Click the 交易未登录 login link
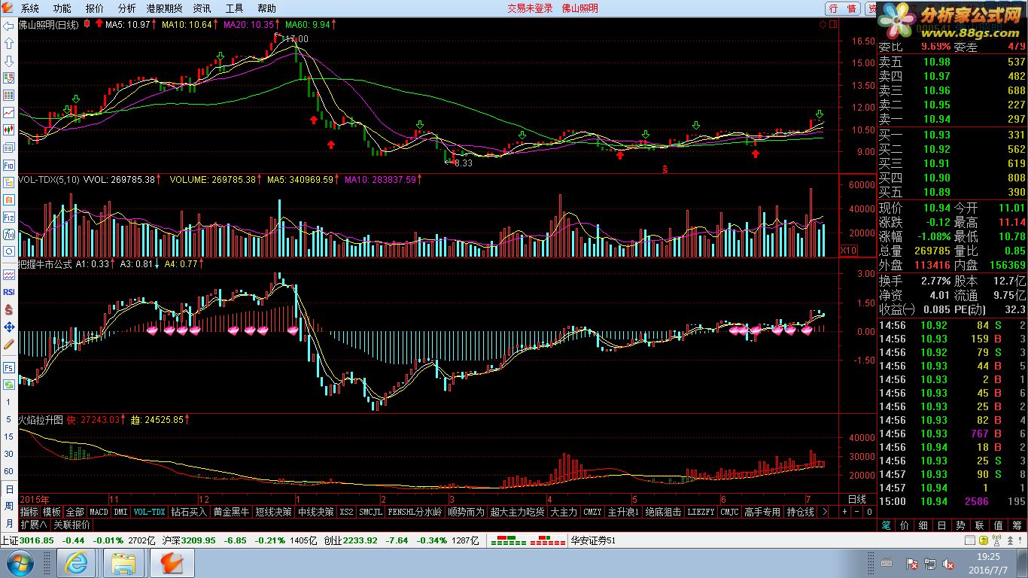1028x578 pixels. 530,8
